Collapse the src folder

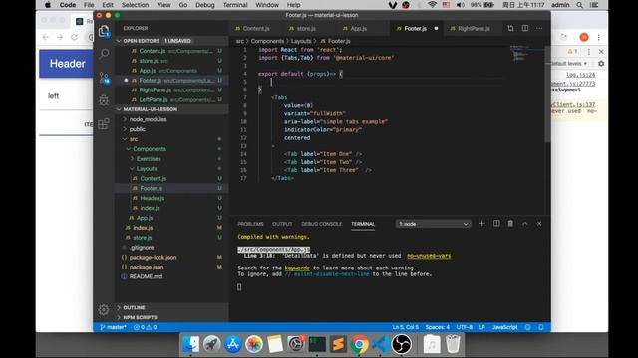tap(133, 139)
